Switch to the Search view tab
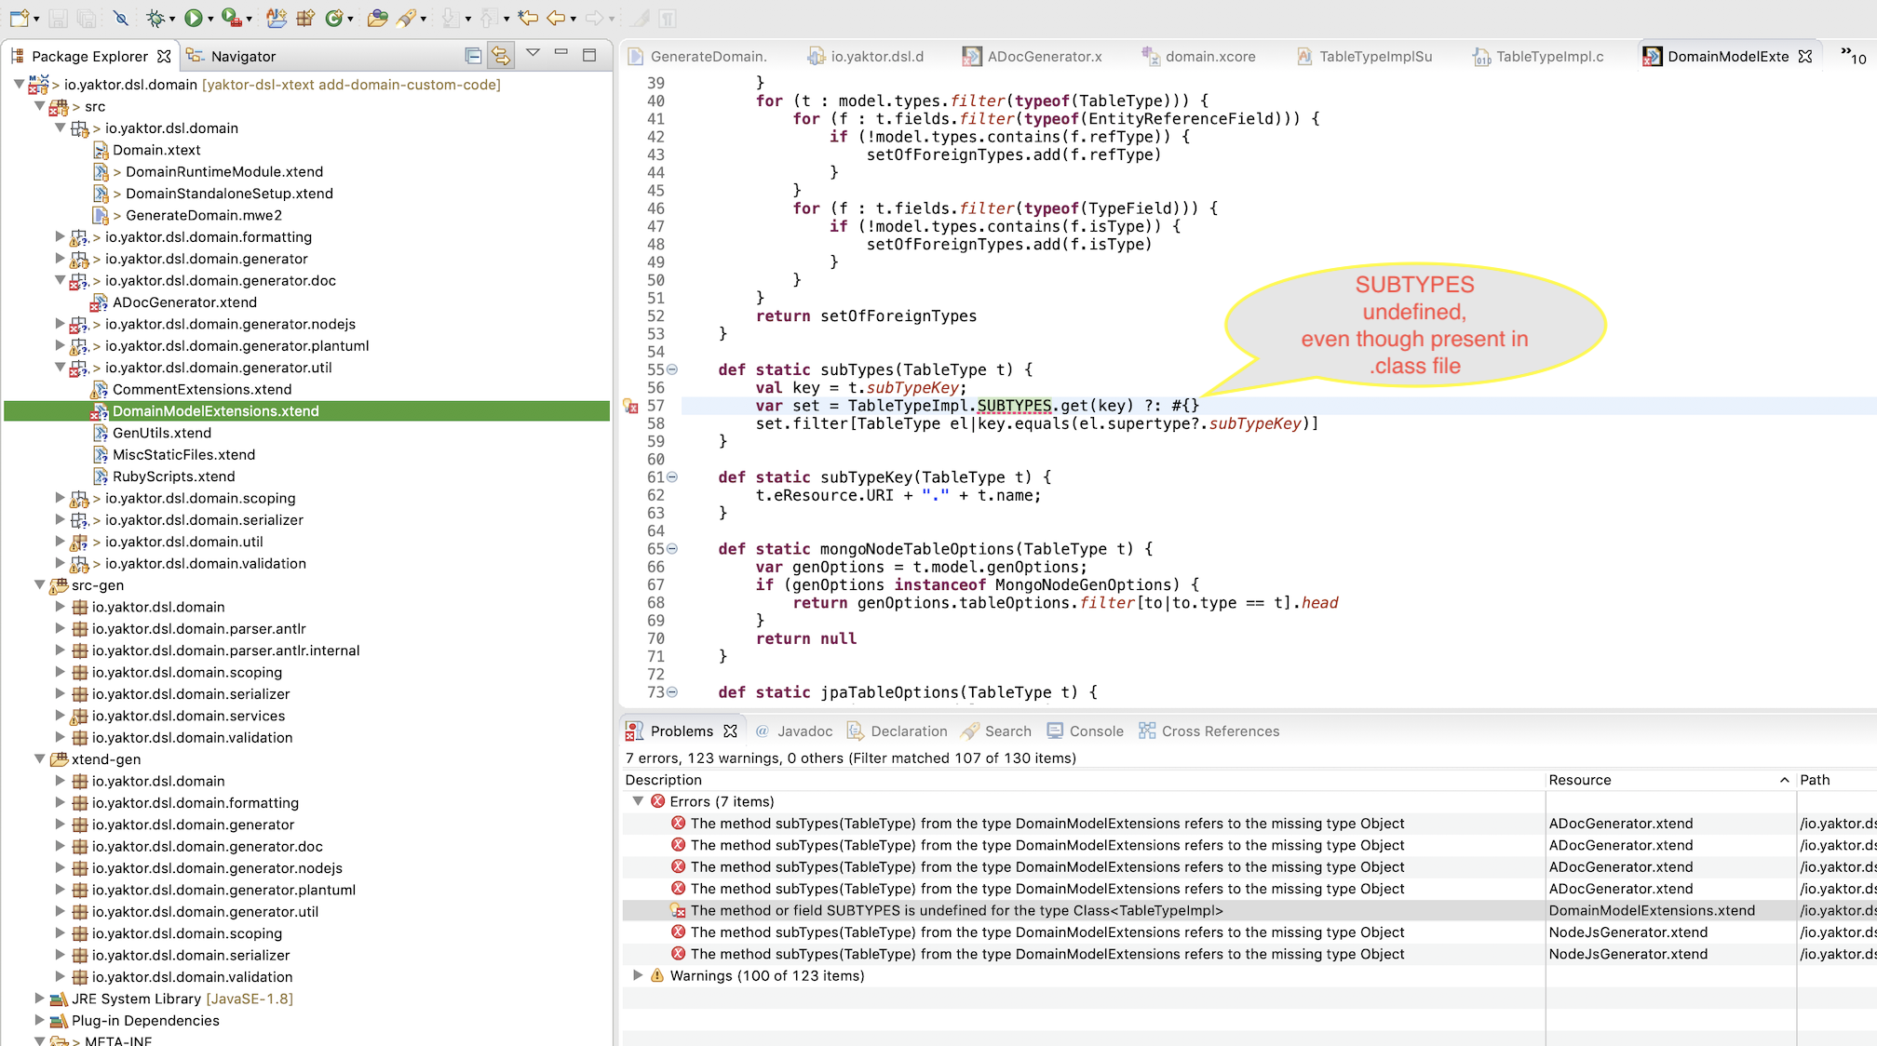This screenshot has height=1046, width=1877. [x=996, y=731]
